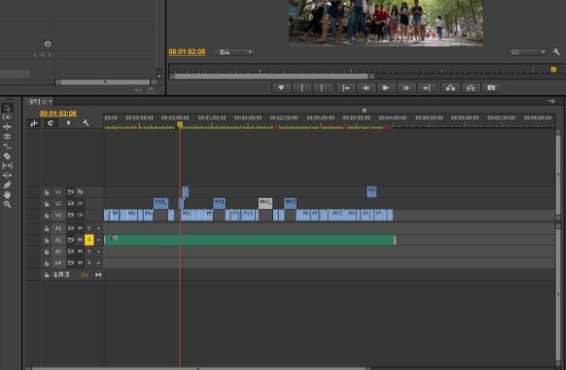
Task: Mark Out point in Program Monitor
Action: pyautogui.click(x=321, y=88)
